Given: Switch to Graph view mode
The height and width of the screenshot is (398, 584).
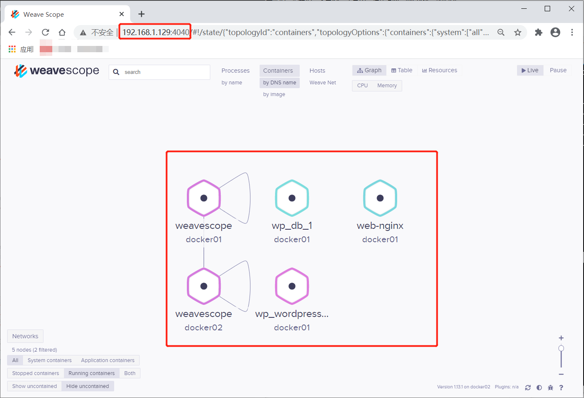Looking at the screenshot, I should coord(369,70).
